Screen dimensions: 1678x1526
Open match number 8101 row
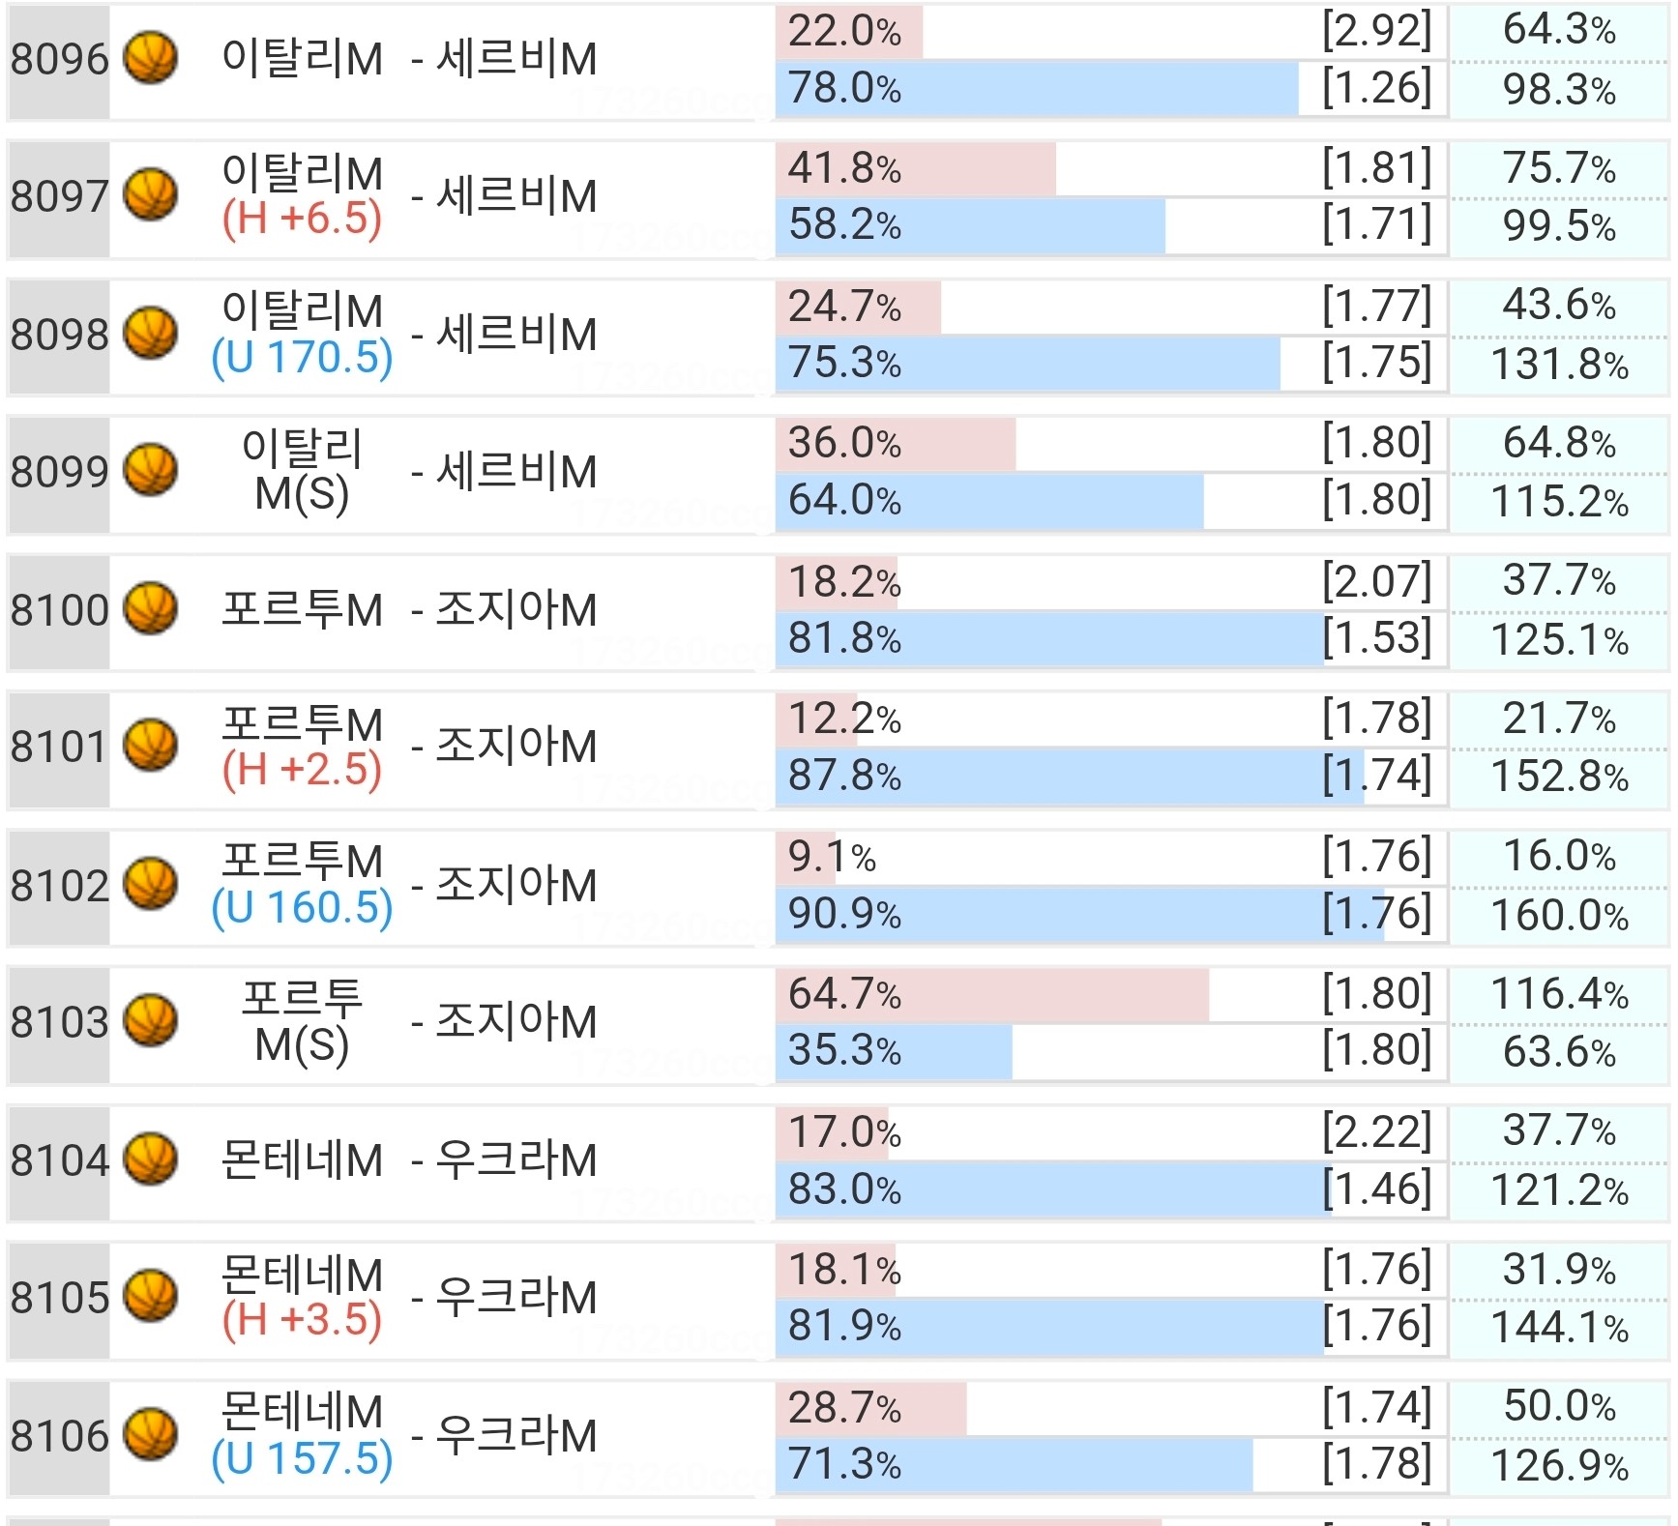pyautogui.click(x=839, y=747)
